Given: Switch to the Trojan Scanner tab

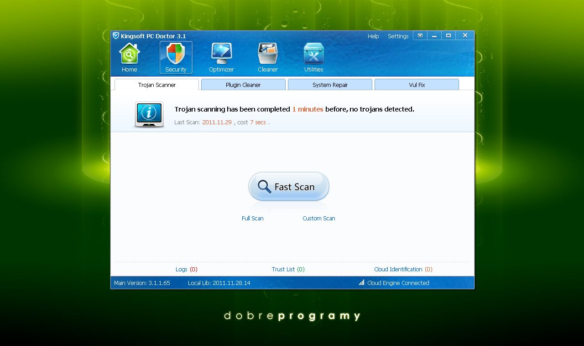Looking at the screenshot, I should 156,85.
